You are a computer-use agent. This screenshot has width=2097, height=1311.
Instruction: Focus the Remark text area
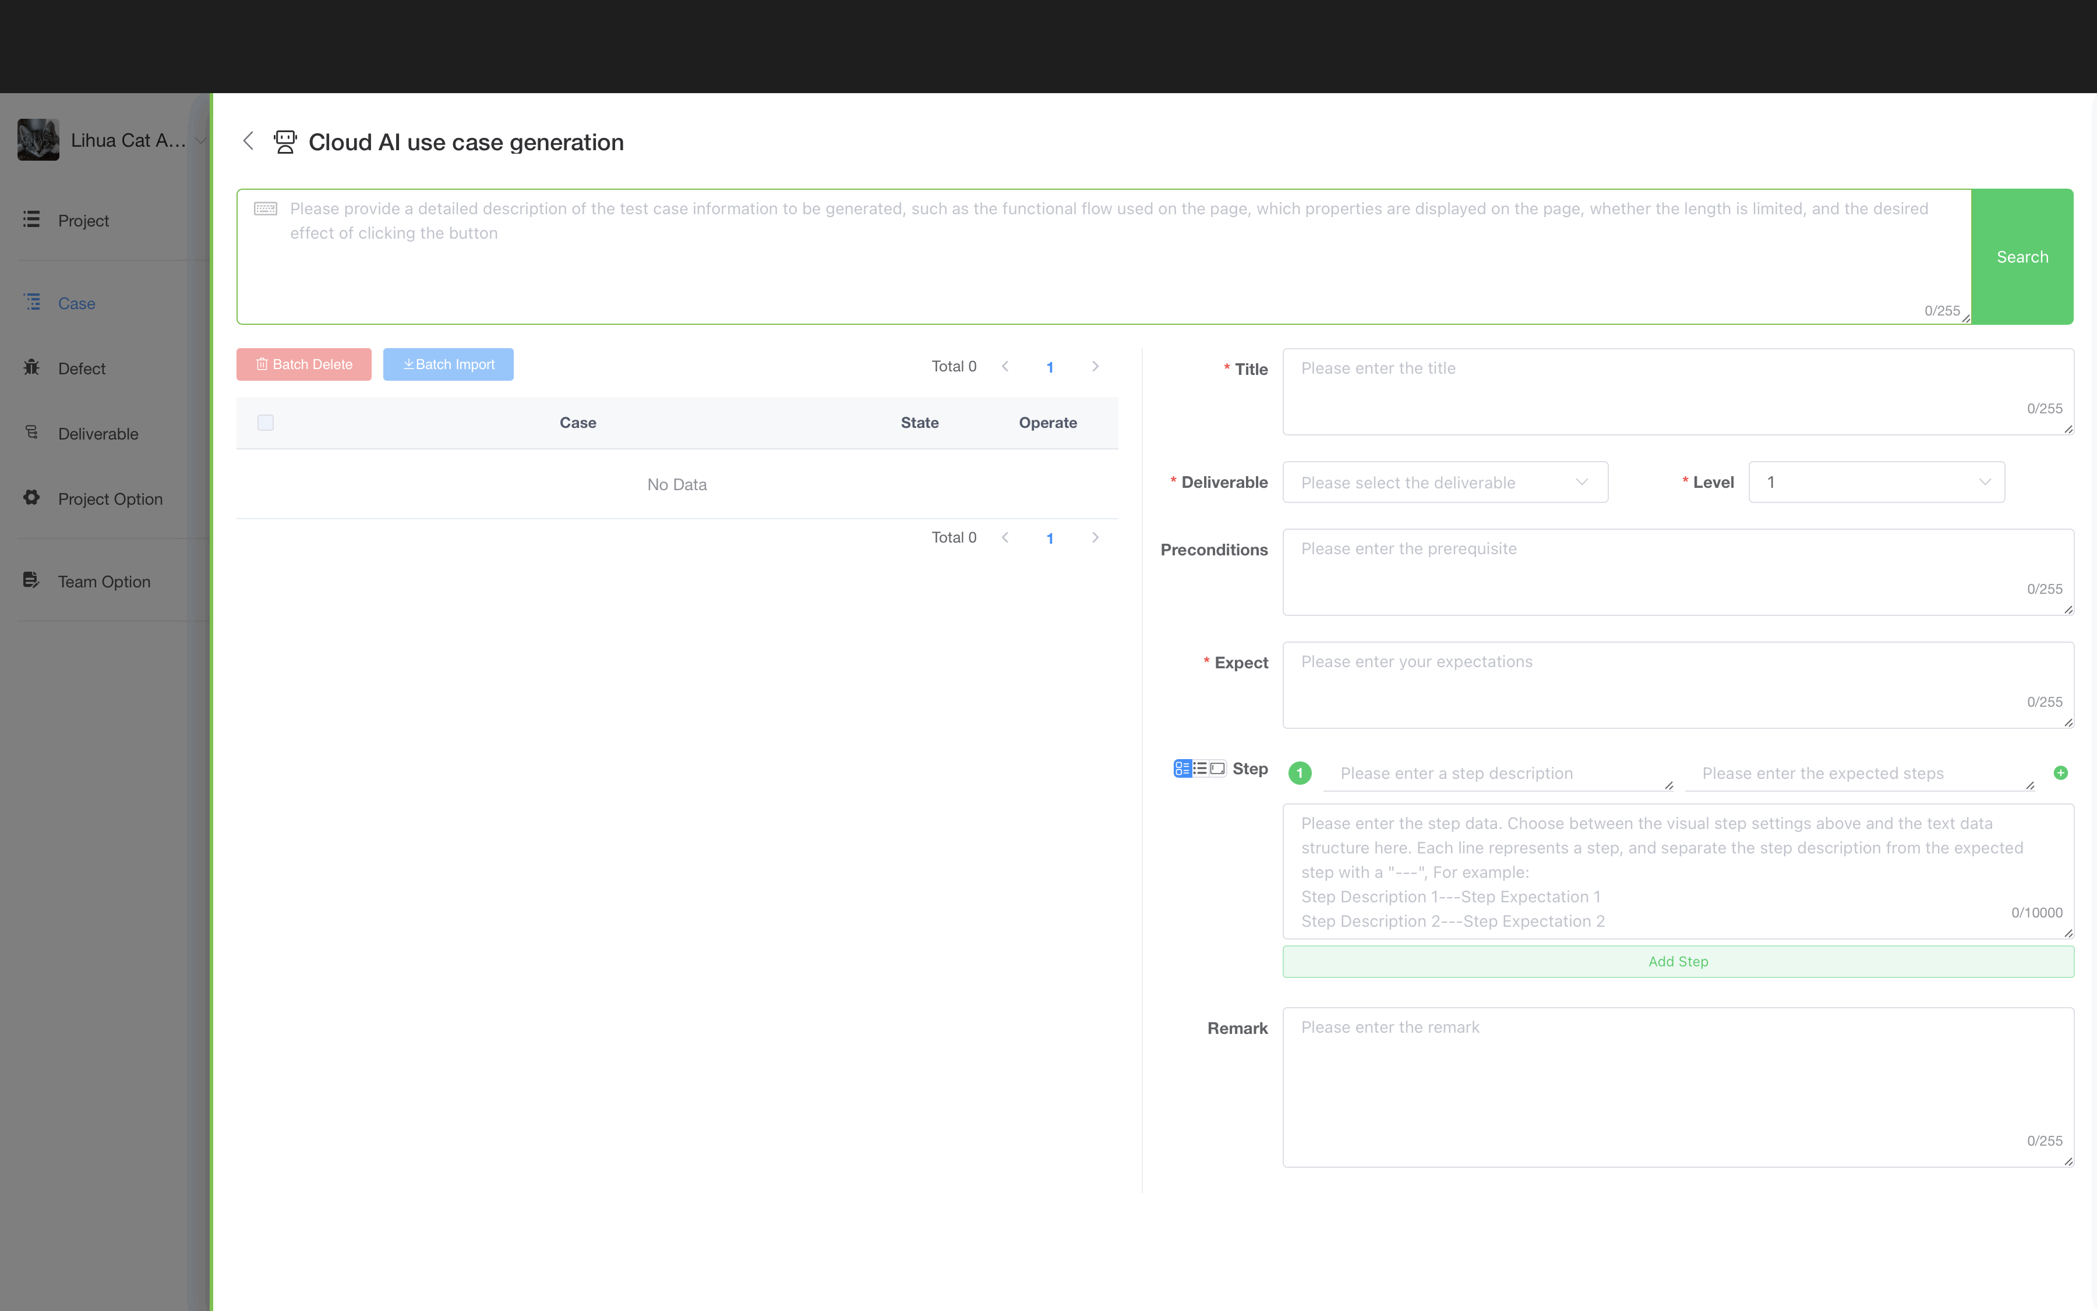click(1678, 1087)
